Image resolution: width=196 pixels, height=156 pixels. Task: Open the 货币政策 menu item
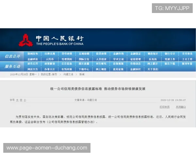(x=67, y=54)
